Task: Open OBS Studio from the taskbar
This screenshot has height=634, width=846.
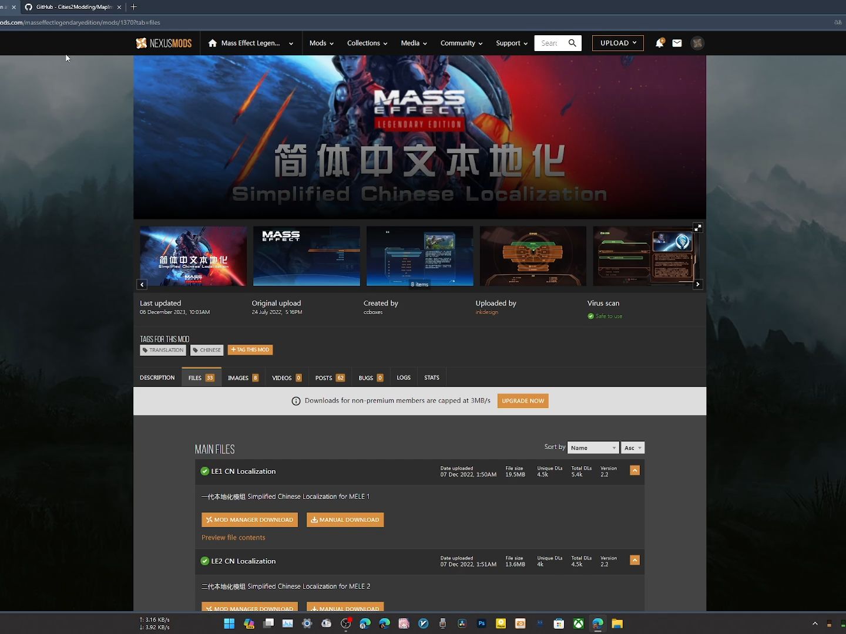Action: [345, 623]
